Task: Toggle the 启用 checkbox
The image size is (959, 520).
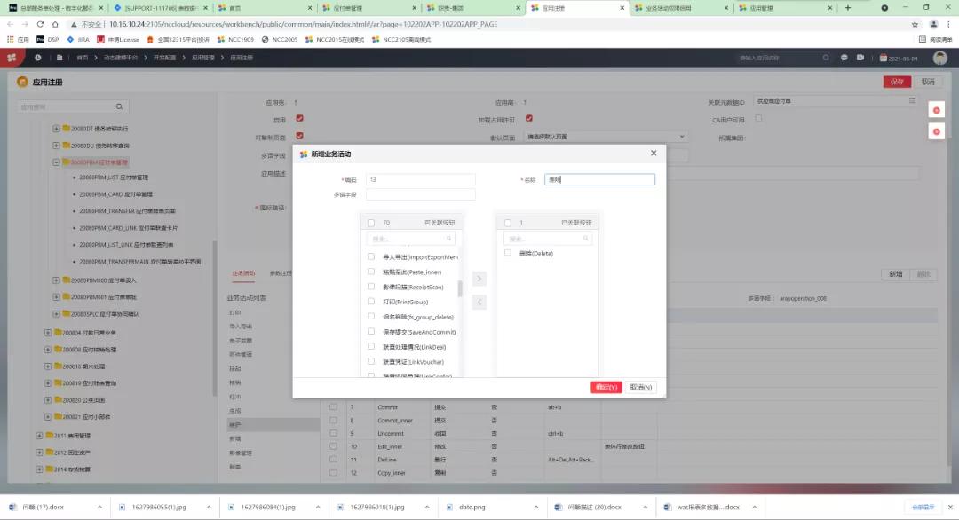Action: (x=299, y=118)
